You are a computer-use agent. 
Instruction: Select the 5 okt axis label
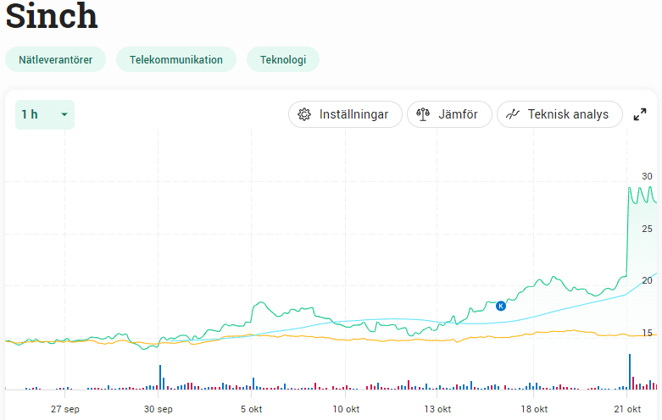point(251,408)
